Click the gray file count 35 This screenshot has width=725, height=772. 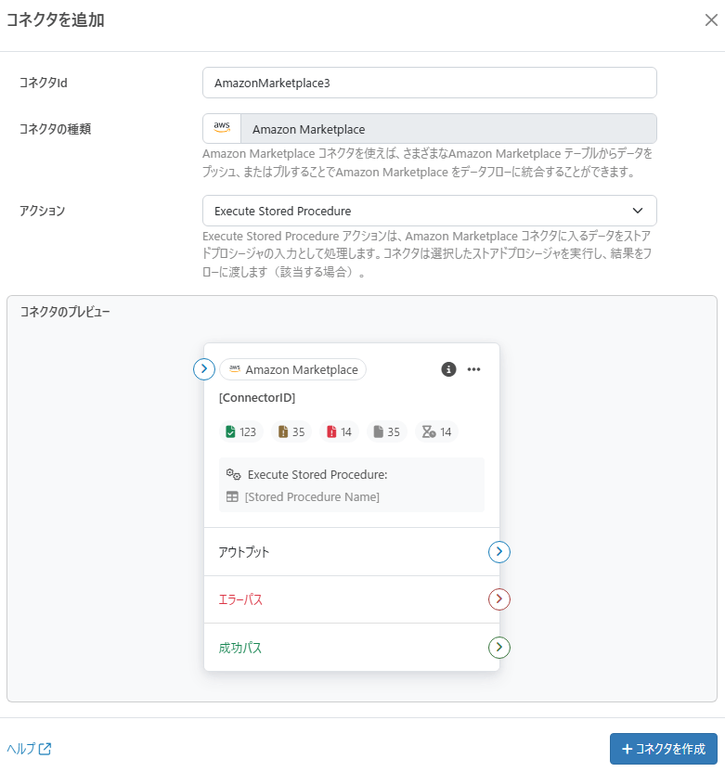[386, 431]
